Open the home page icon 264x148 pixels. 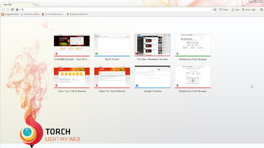pos(17,10)
